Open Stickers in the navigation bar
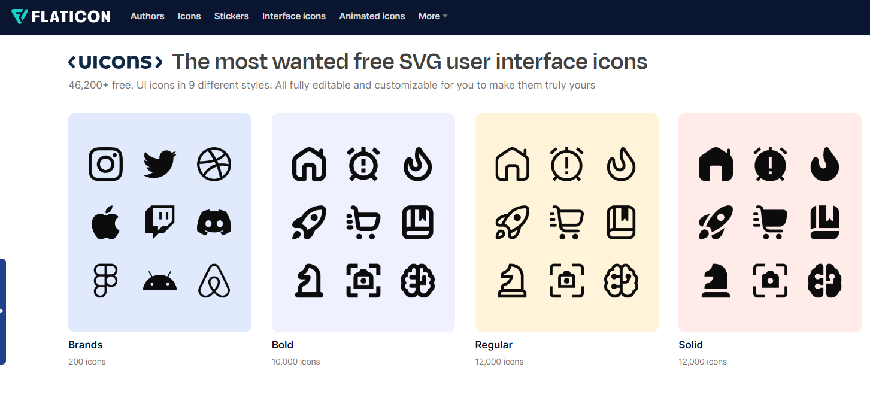 [232, 16]
